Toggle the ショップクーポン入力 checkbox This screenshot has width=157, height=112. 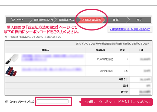(x=6, y=101)
